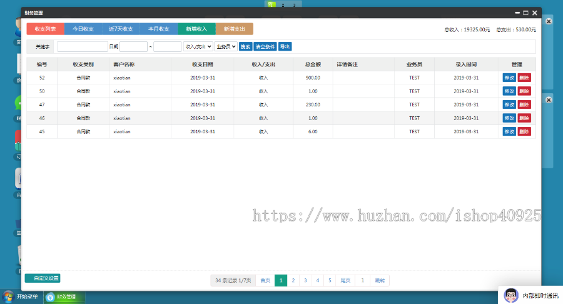
Task: Click 修改 for record 47
Action: pos(509,104)
